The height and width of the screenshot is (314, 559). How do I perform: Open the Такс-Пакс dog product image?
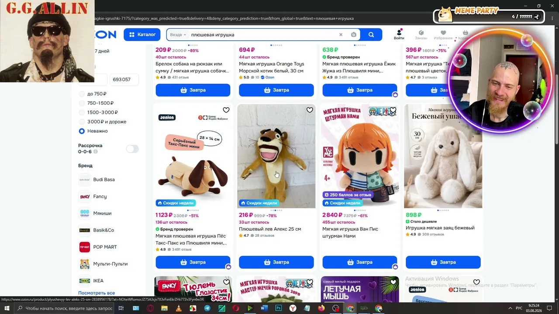click(x=193, y=156)
